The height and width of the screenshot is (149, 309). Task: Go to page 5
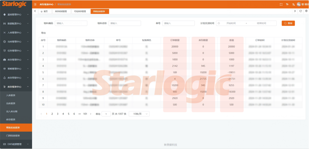pyautogui.click(x=69, y=114)
